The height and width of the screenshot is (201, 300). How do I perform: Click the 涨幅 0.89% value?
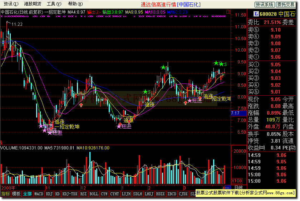pos(274,113)
